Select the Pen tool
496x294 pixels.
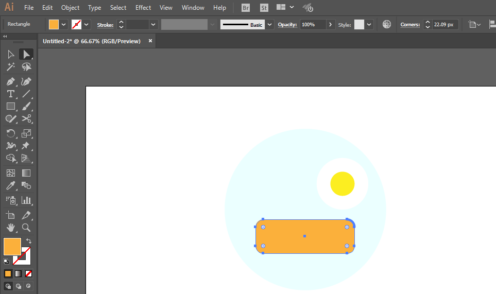coord(10,81)
